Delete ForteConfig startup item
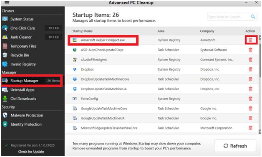The image size is (262, 157). [250, 99]
